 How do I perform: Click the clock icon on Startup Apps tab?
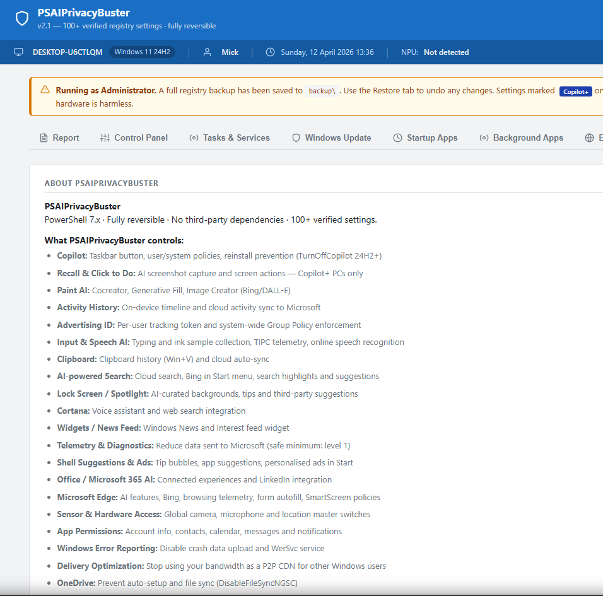(x=397, y=137)
